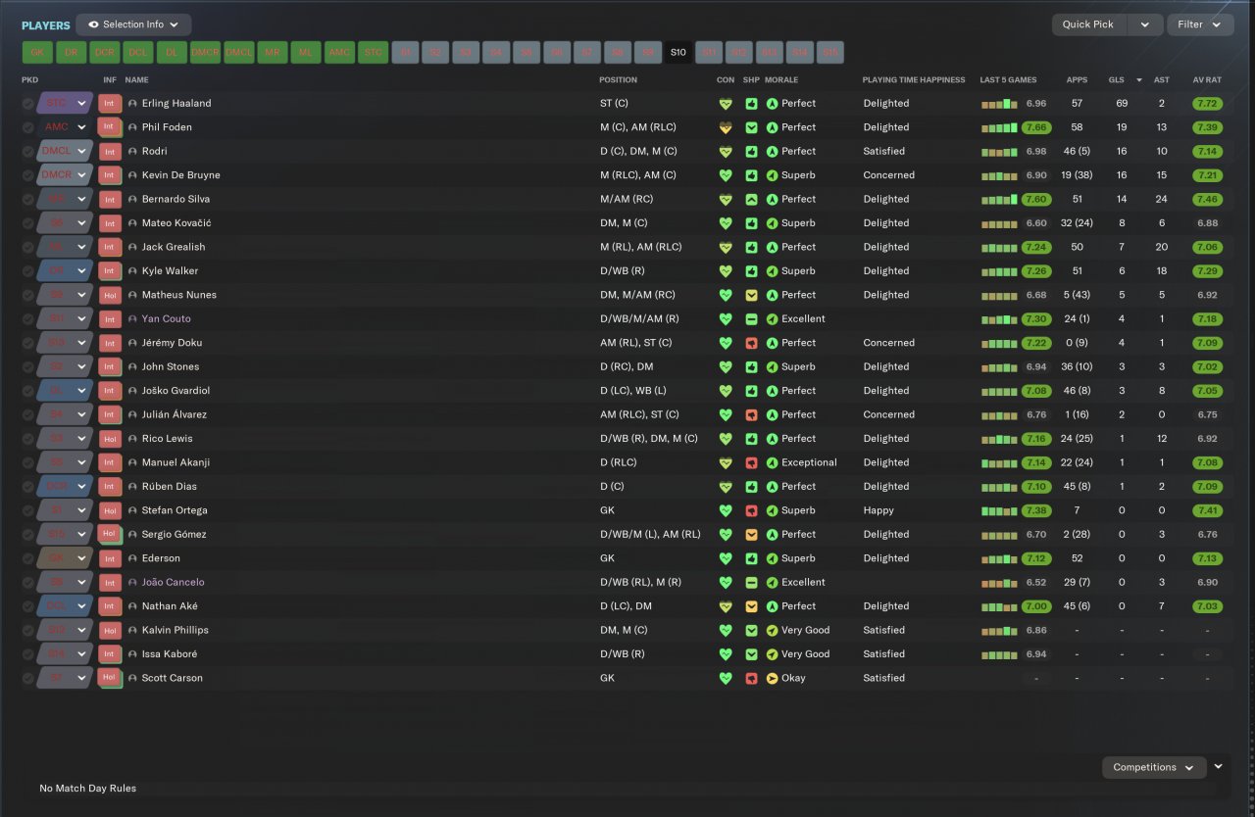Click Phil Foden's yellow condition heart icon
Screen dimensions: 1255x817
click(x=726, y=127)
